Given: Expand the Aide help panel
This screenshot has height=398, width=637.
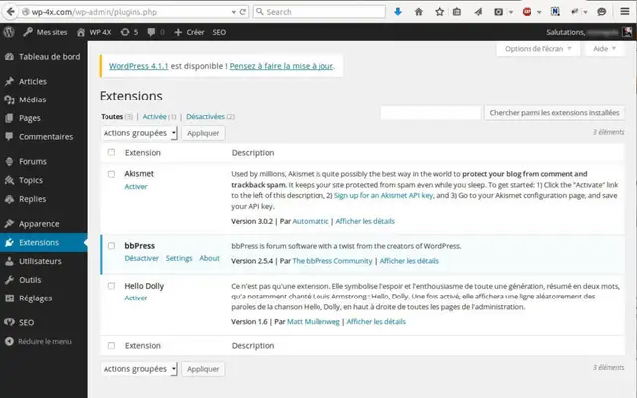Looking at the screenshot, I should pos(604,49).
